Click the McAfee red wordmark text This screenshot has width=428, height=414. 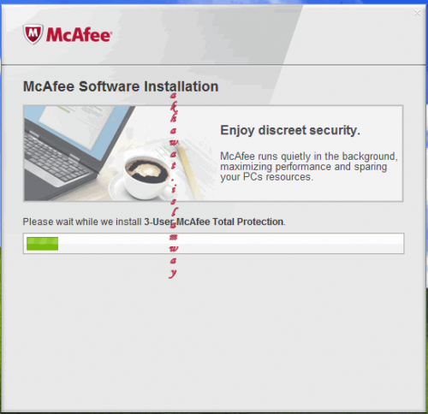[x=79, y=35]
